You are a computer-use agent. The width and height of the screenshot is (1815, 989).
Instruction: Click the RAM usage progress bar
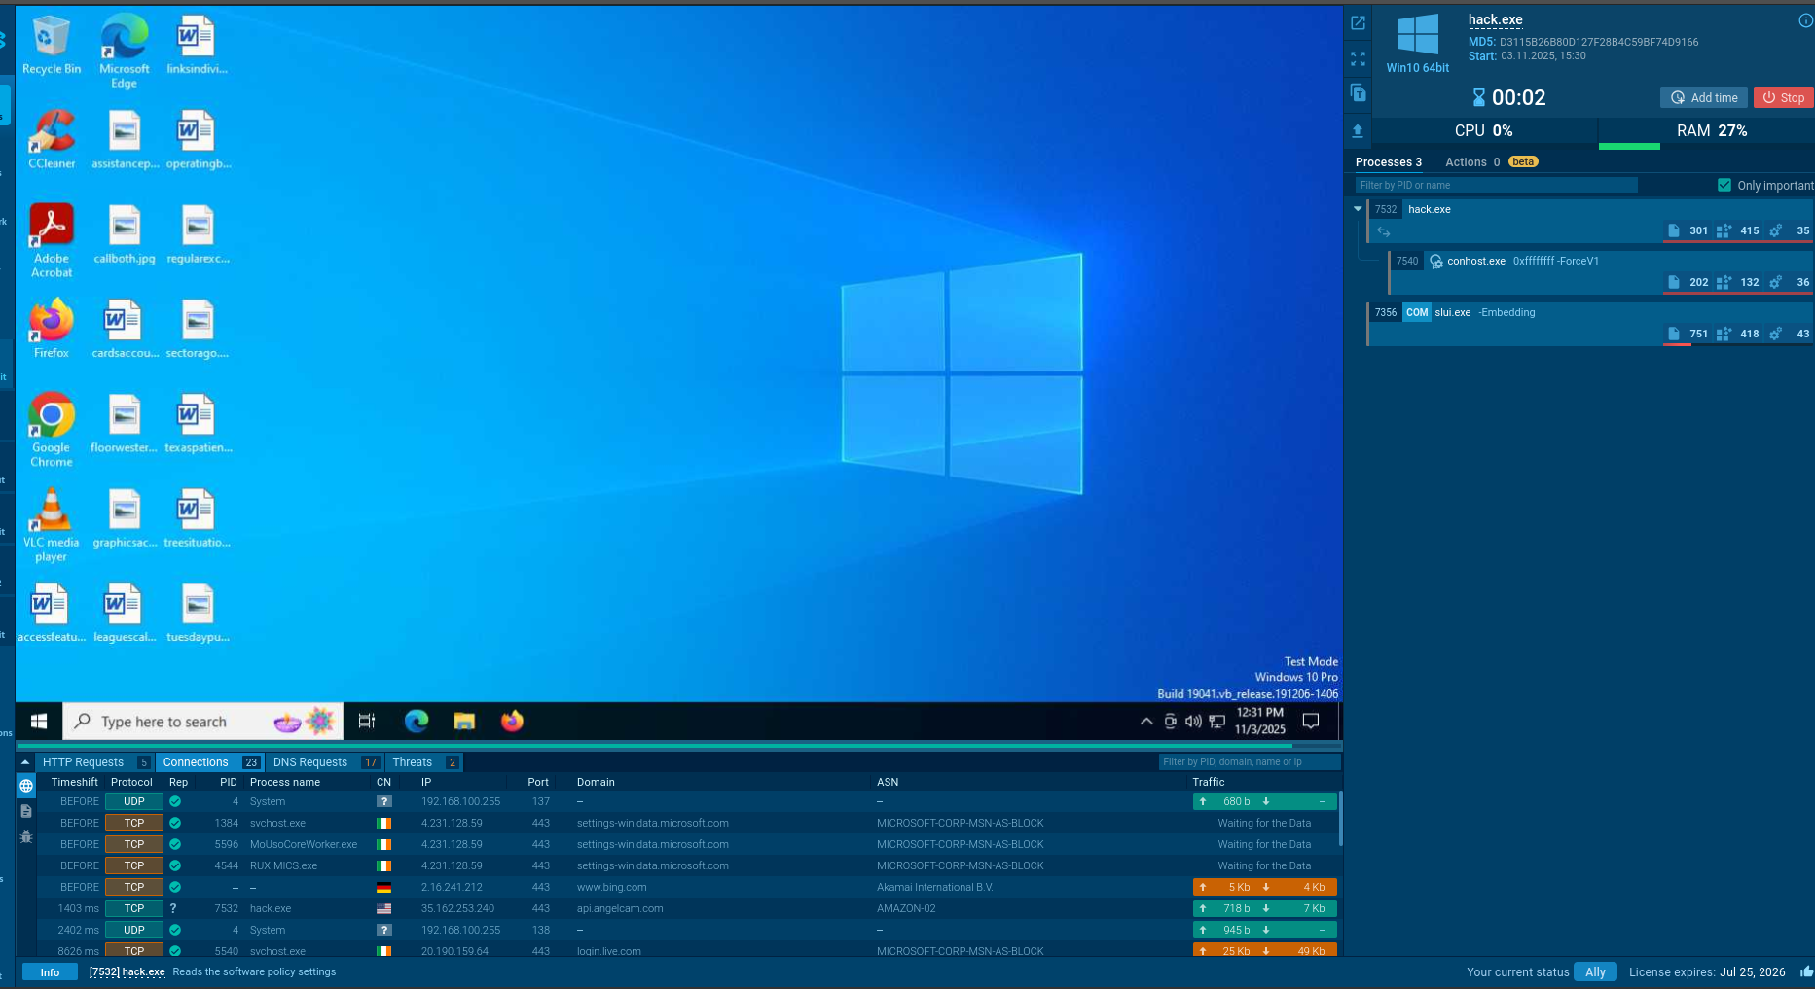1629,146
